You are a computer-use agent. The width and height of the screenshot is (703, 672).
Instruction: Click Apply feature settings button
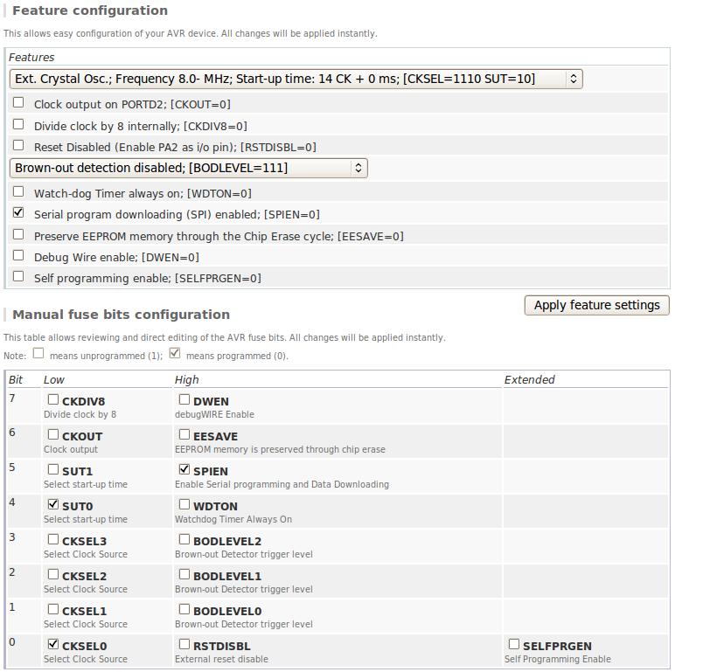click(596, 305)
